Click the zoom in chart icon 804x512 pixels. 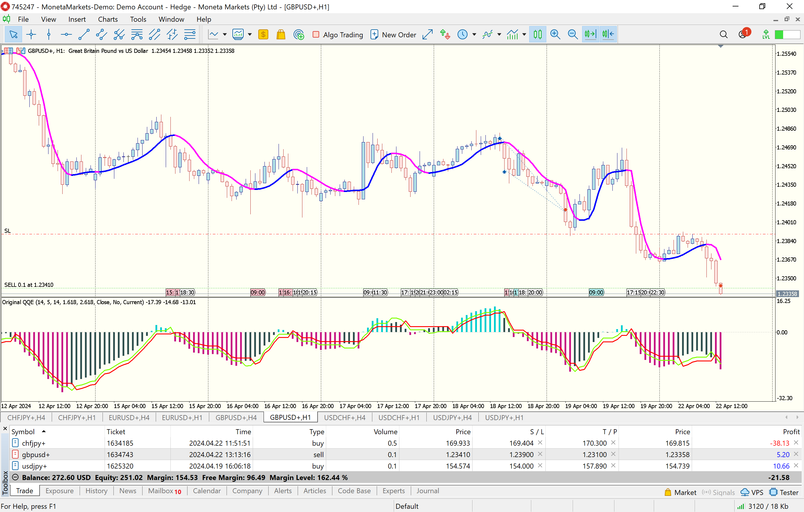click(x=555, y=34)
